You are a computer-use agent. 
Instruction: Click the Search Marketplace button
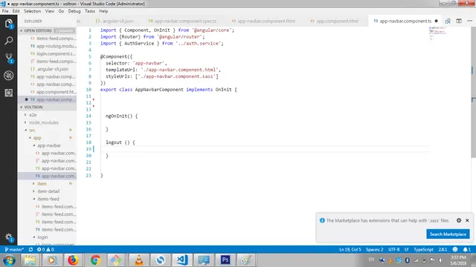coord(448,234)
